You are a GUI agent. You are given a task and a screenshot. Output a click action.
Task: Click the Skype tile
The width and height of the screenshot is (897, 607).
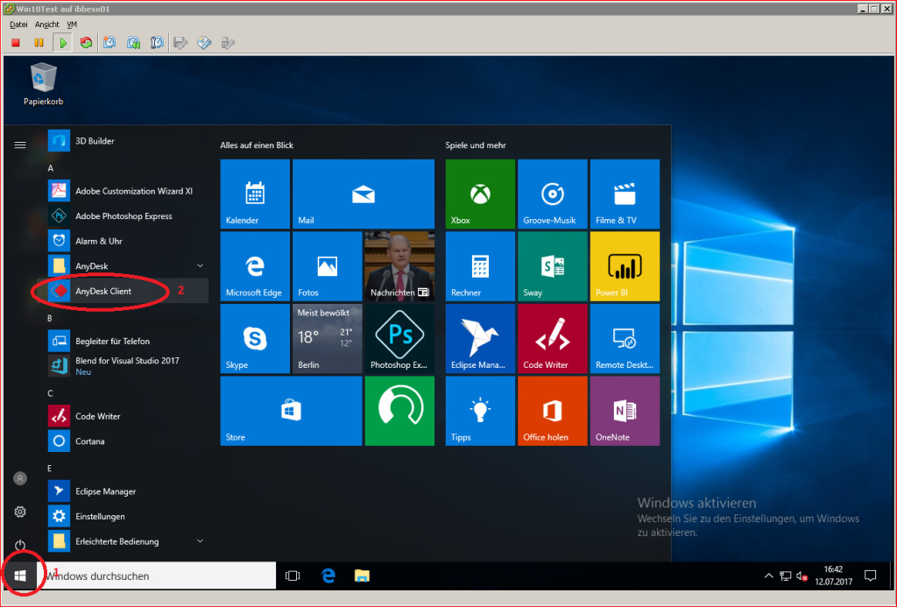pos(255,339)
